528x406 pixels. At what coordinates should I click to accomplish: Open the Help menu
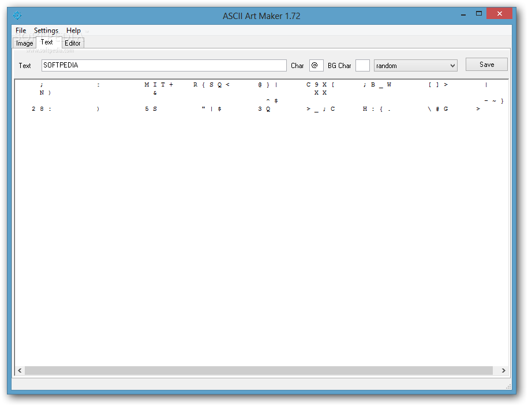tap(73, 31)
